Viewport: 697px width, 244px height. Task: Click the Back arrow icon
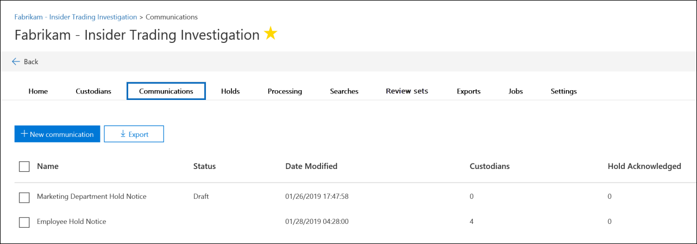tap(16, 61)
